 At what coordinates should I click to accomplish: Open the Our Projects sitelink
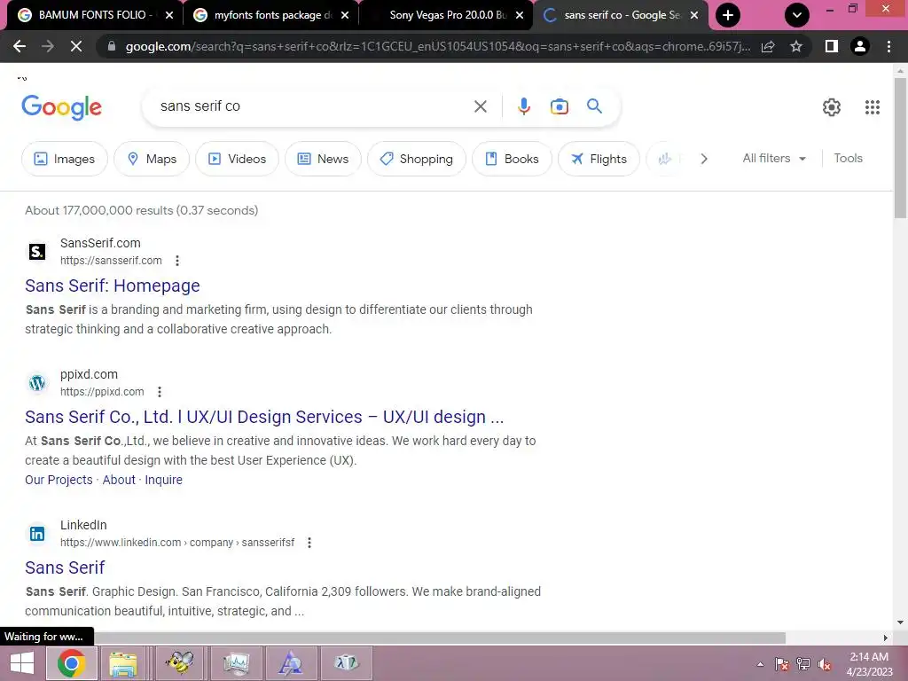tap(59, 480)
